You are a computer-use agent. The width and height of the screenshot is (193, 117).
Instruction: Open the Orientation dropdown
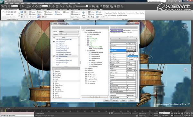pos(131,71)
